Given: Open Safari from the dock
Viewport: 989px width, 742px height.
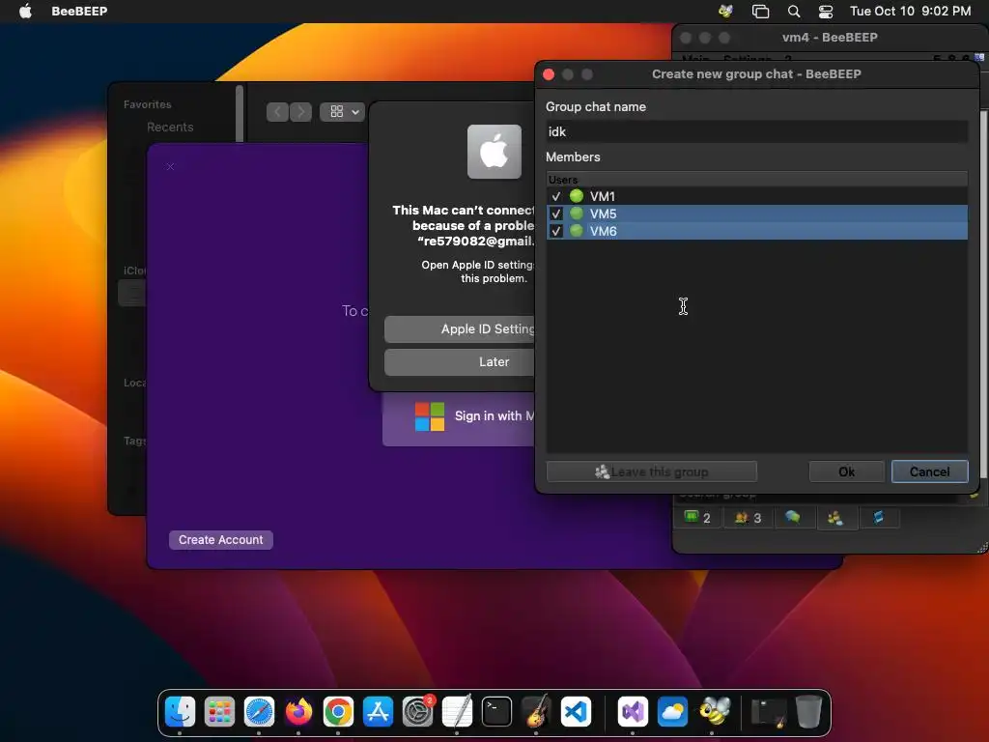Looking at the screenshot, I should 259,712.
